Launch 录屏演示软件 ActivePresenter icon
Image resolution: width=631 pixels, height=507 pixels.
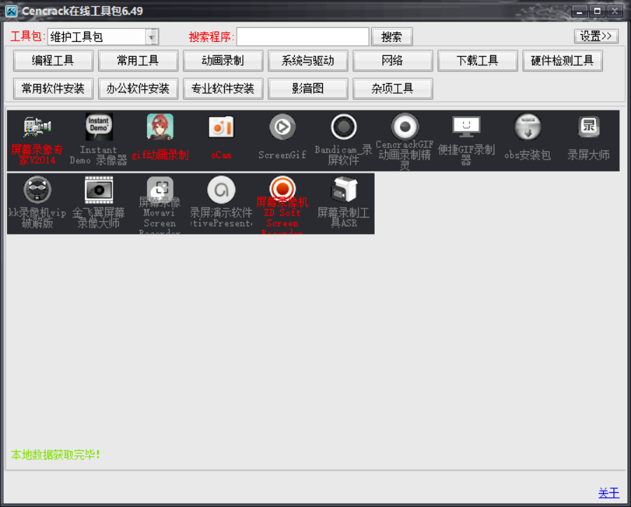pyautogui.click(x=221, y=190)
